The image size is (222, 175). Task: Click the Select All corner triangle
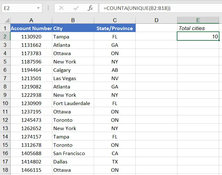point(5,20)
